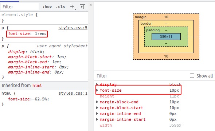The width and height of the screenshot is (215, 131).
Task: Expand the margin-block-end computed property
Action: pos(97,102)
